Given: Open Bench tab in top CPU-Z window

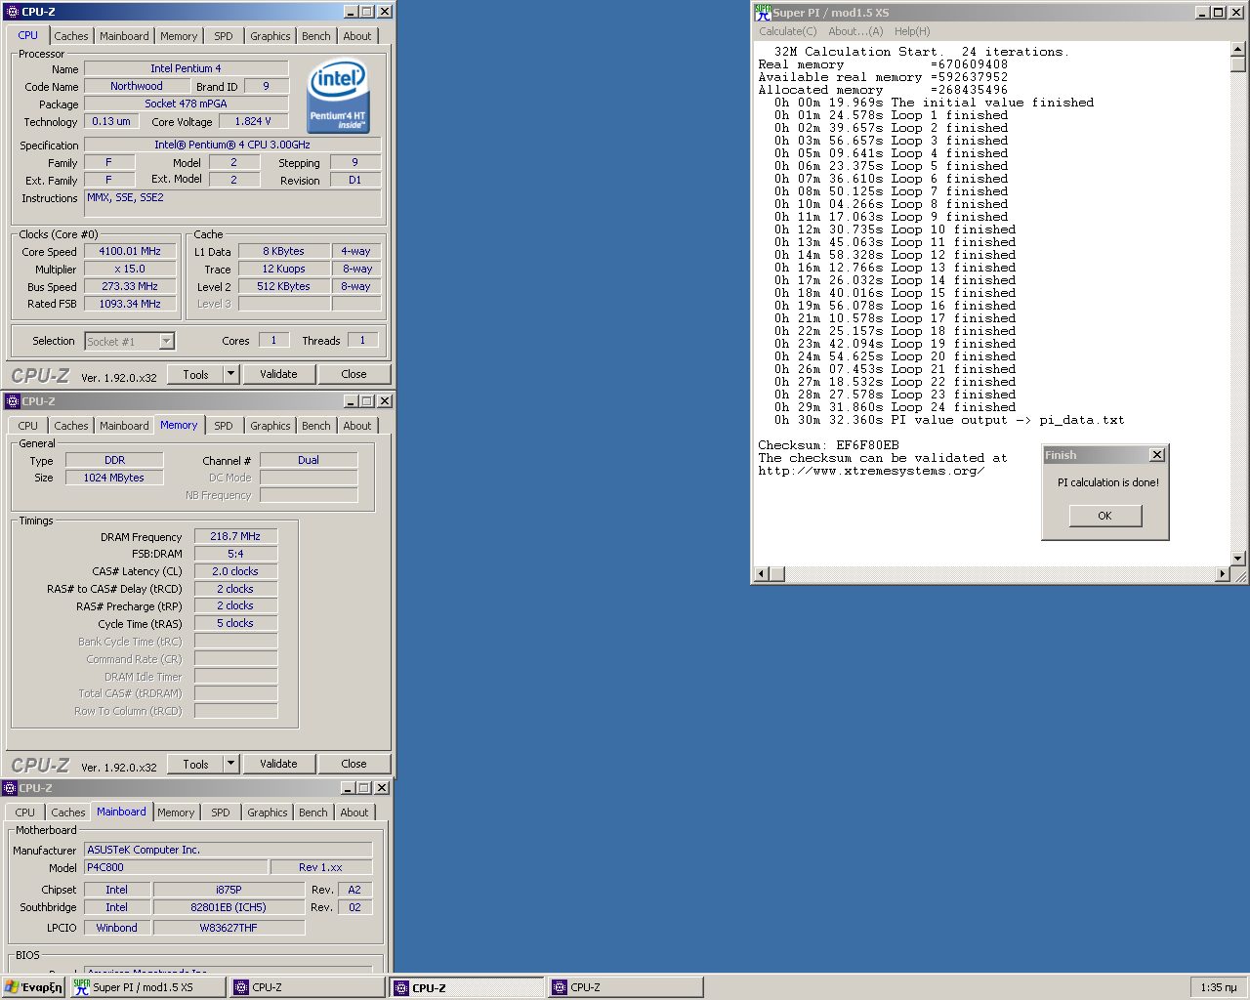Looking at the screenshot, I should click(315, 36).
